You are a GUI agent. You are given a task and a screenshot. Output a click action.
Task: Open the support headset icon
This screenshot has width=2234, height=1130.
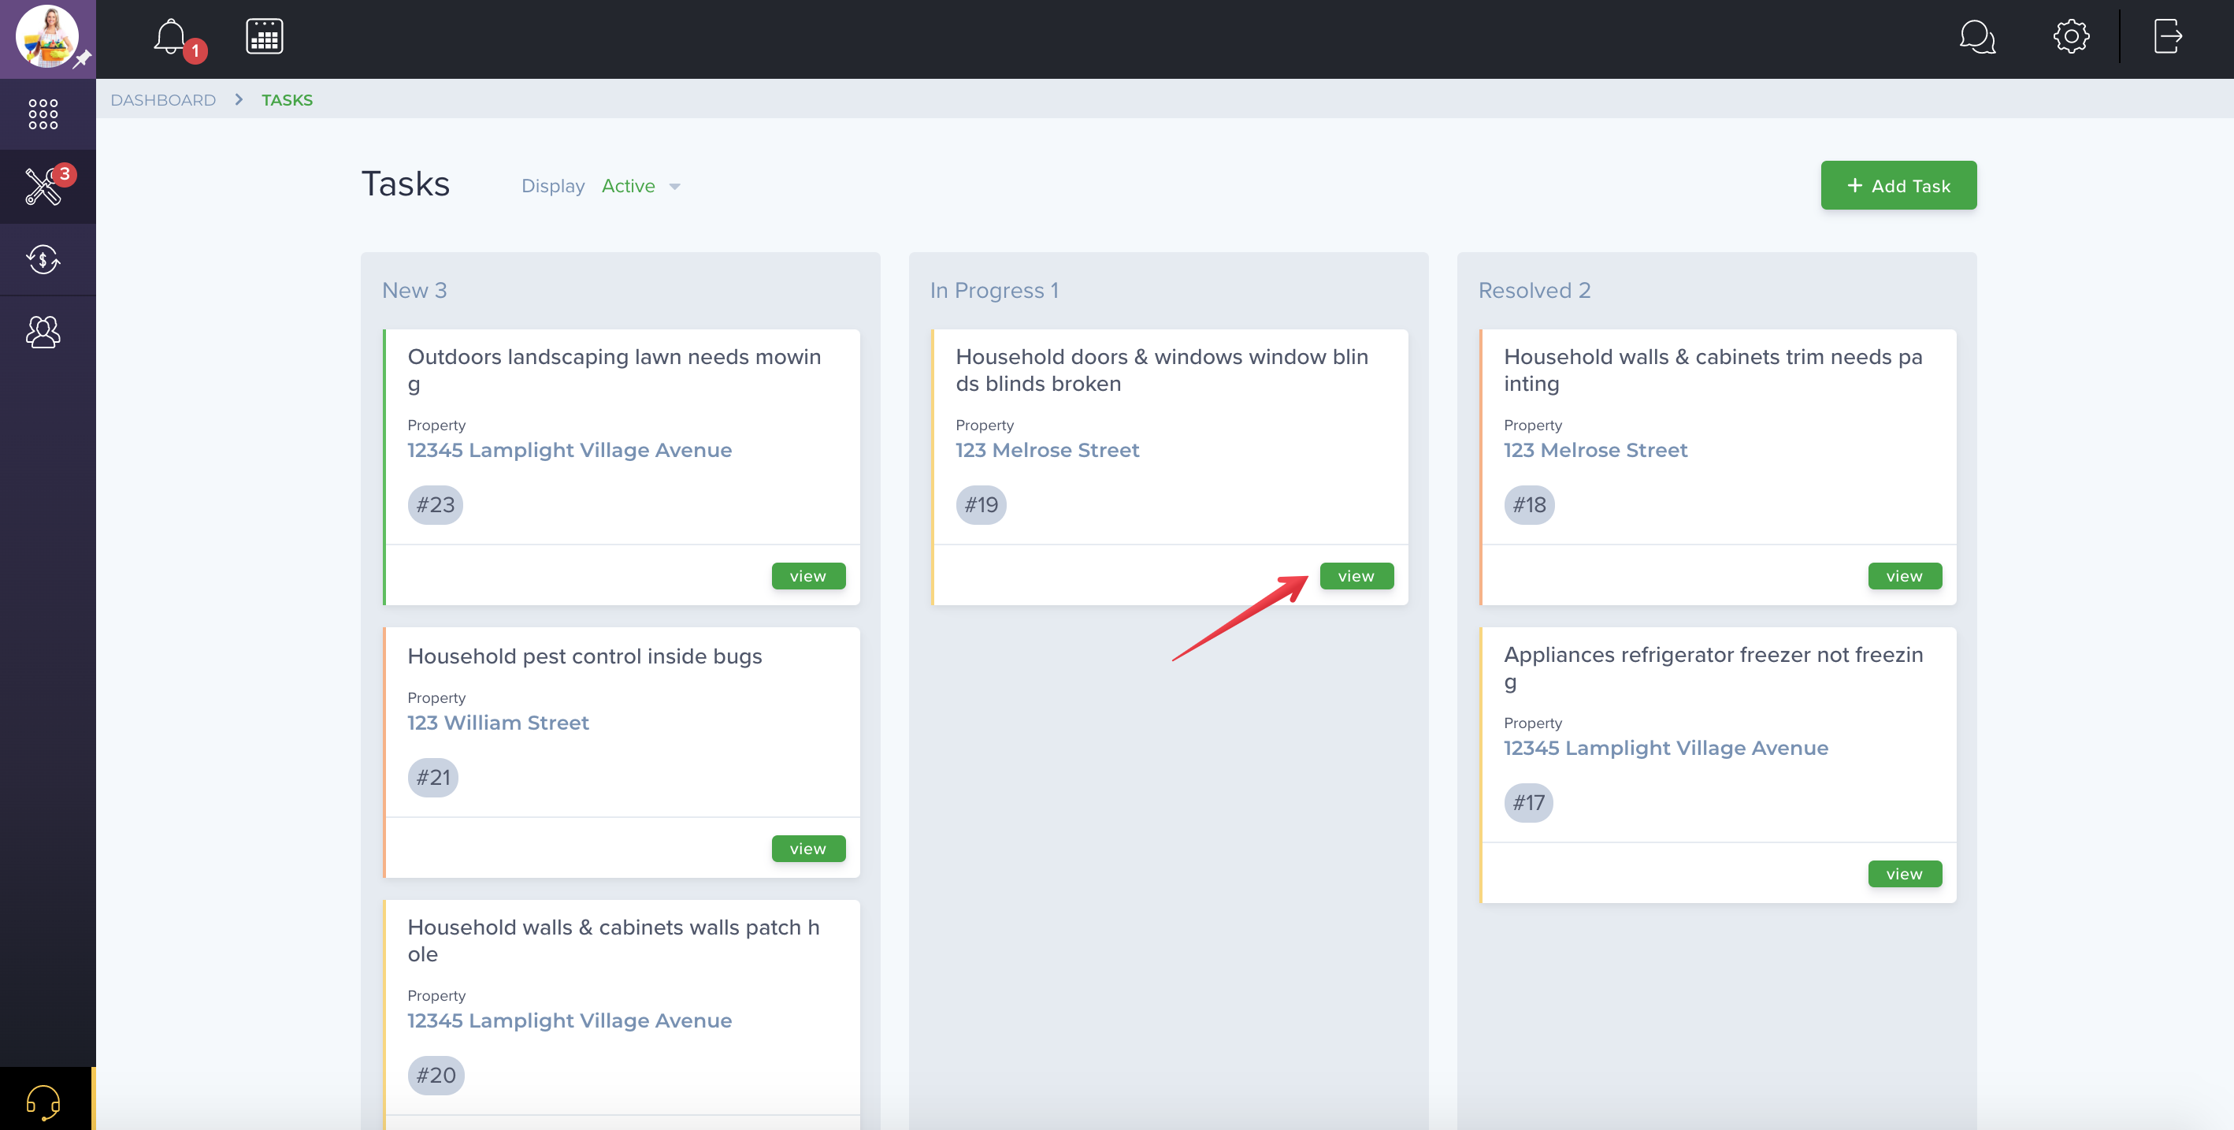point(43,1102)
